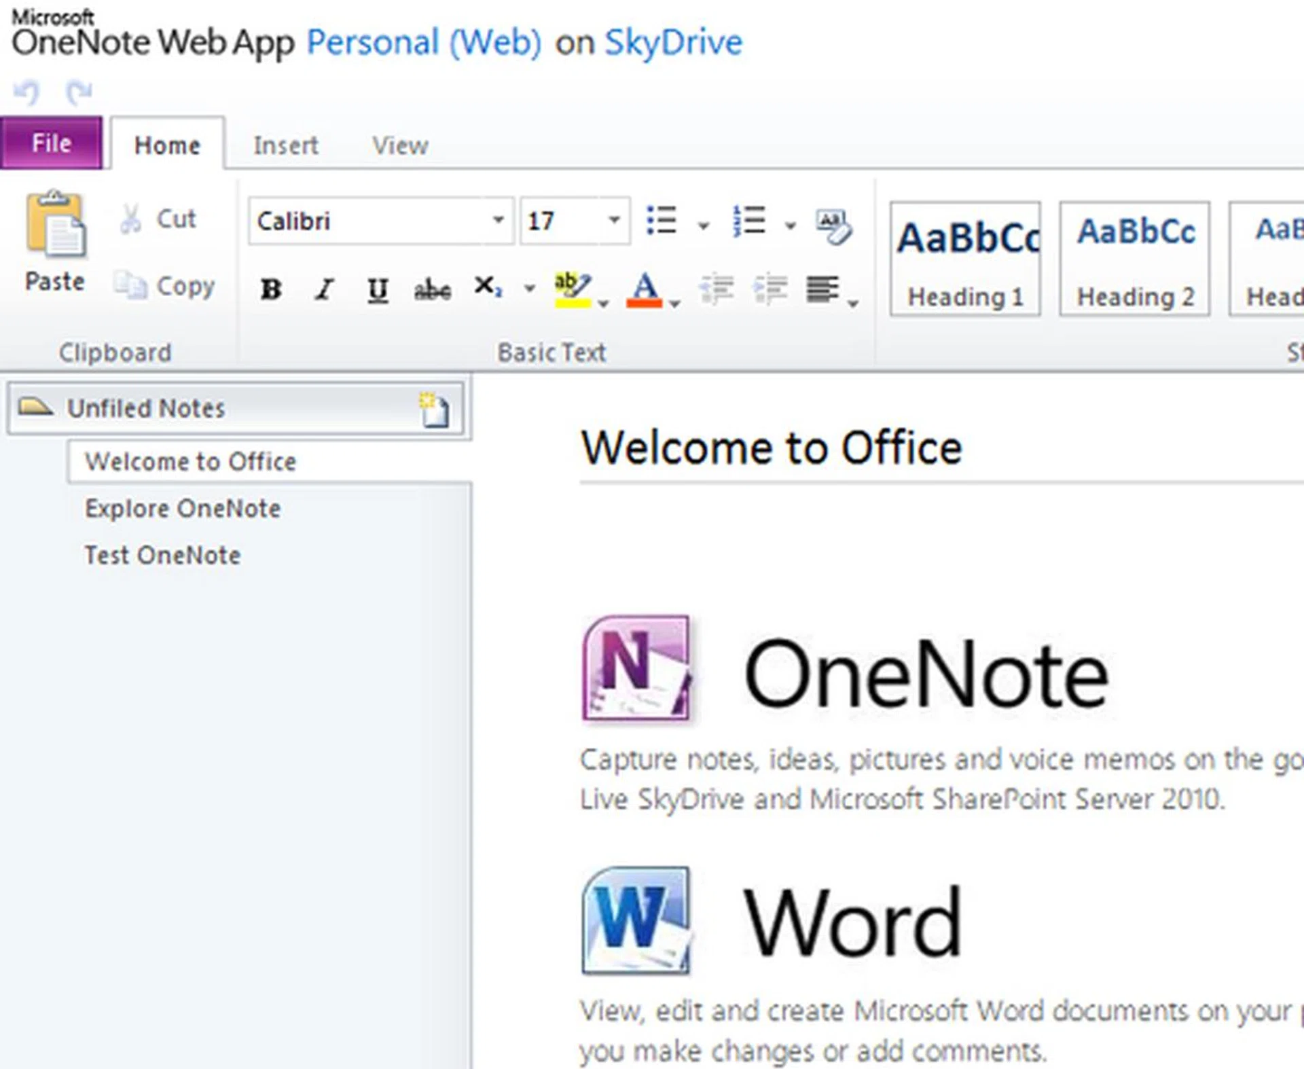
Task: Click the Redo arrow icon
Action: pos(79,92)
